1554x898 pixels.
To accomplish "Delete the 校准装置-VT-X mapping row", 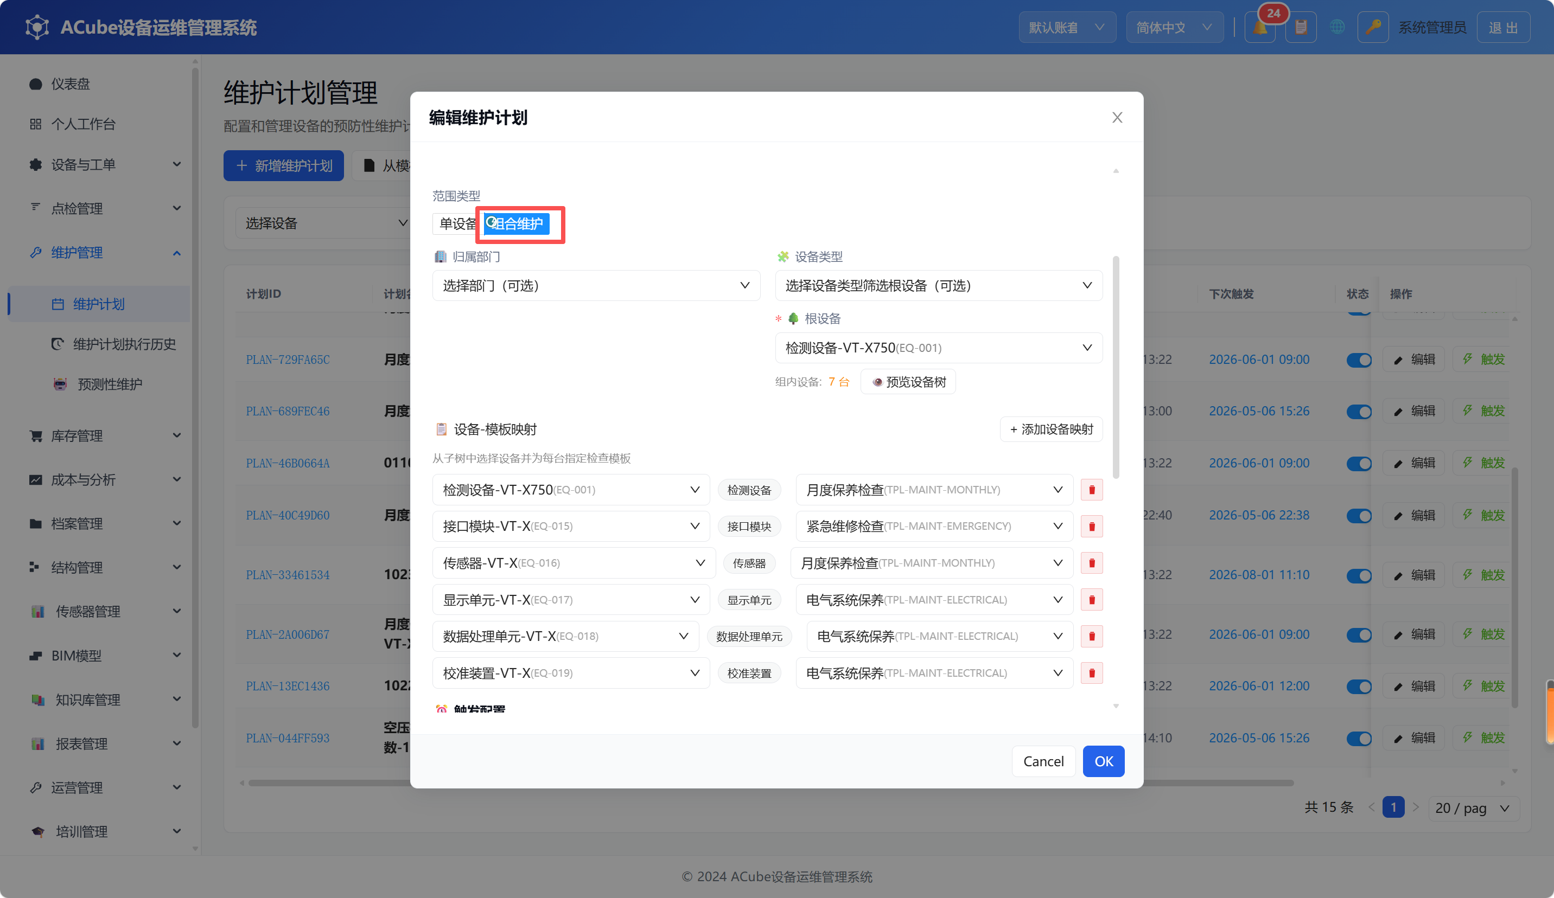I will (1092, 673).
